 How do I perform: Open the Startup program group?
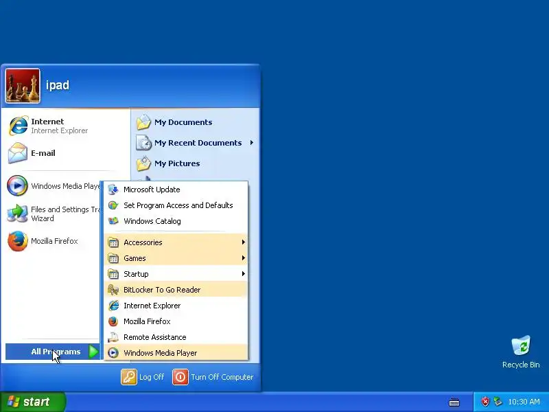coord(176,274)
